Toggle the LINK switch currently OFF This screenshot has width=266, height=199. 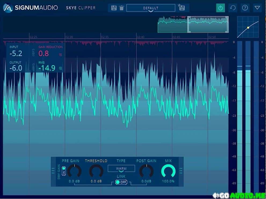point(121,182)
